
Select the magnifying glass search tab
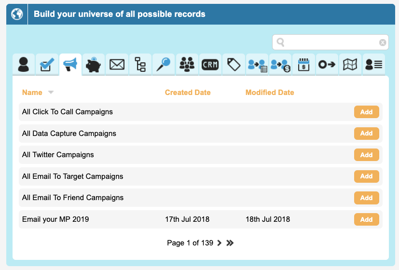(164, 64)
